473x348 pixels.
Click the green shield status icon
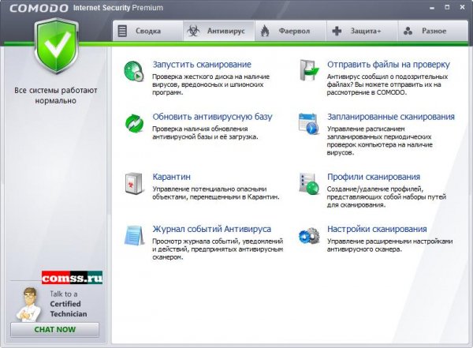click(56, 46)
